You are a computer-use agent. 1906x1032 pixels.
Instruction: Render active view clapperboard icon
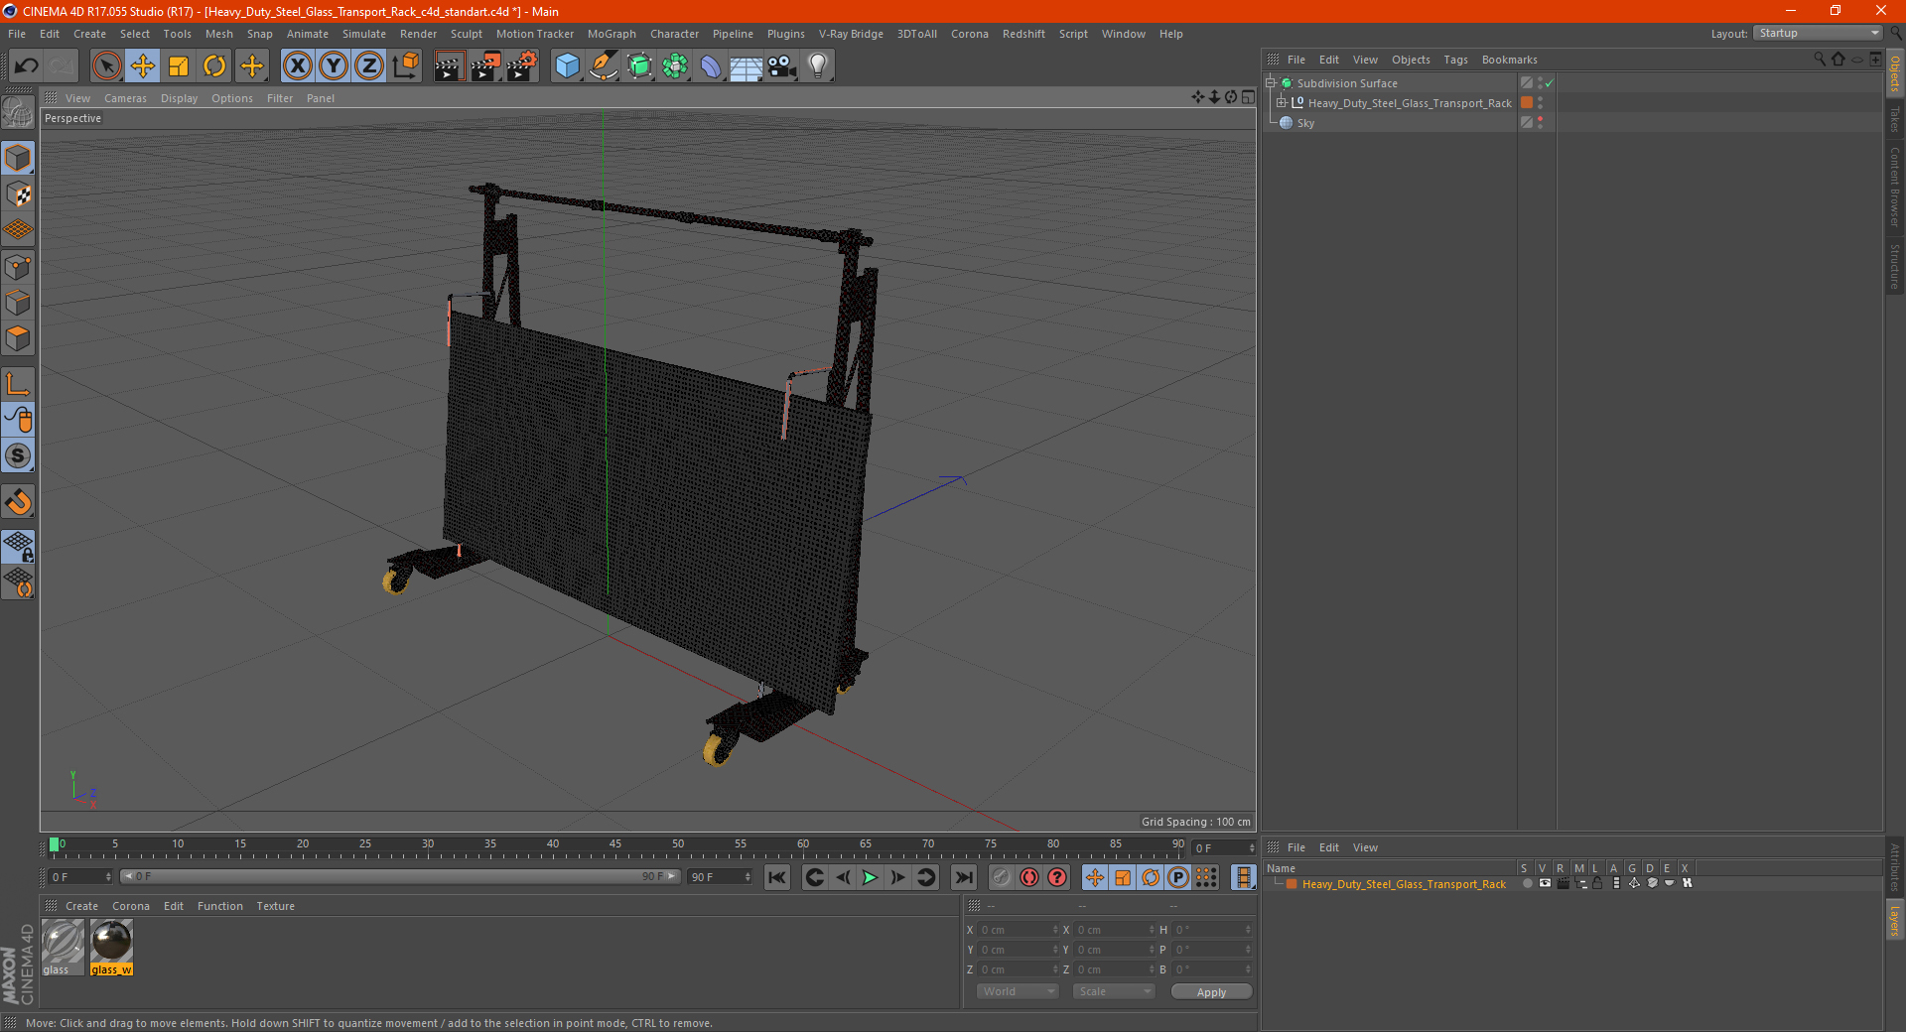tap(449, 66)
